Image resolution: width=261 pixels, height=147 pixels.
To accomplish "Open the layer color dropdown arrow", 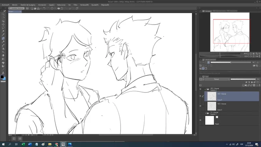I will [x=203, y=79].
